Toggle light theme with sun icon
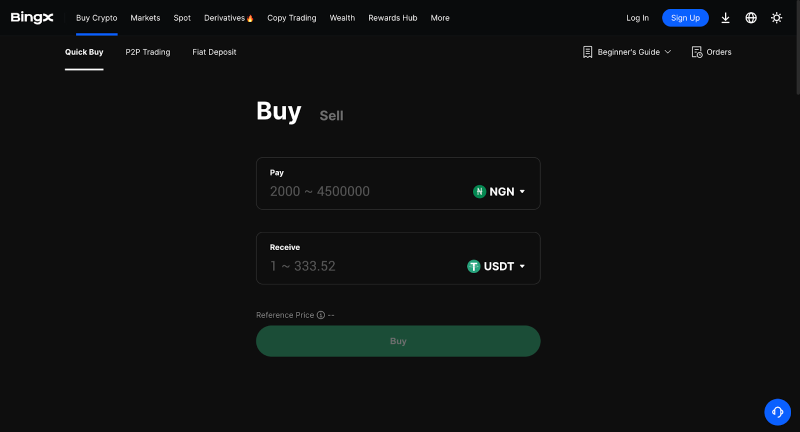800x432 pixels. point(776,18)
